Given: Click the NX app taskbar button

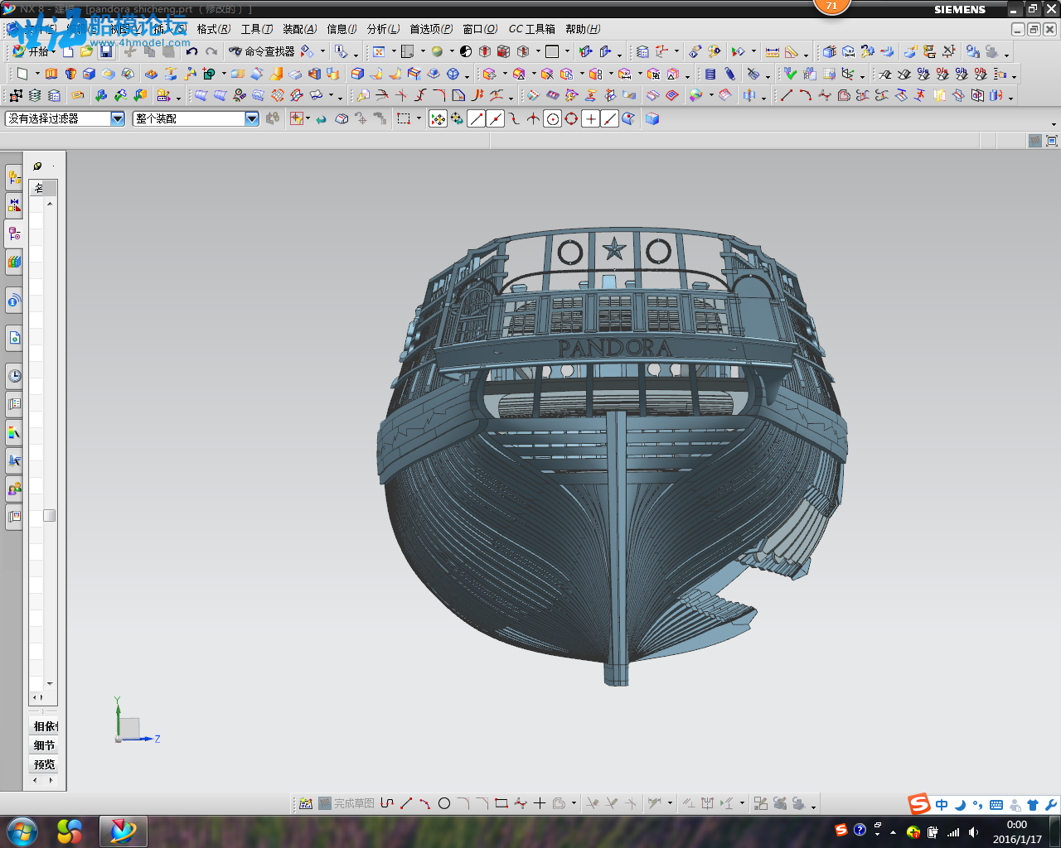Looking at the screenshot, I should pyautogui.click(x=123, y=831).
